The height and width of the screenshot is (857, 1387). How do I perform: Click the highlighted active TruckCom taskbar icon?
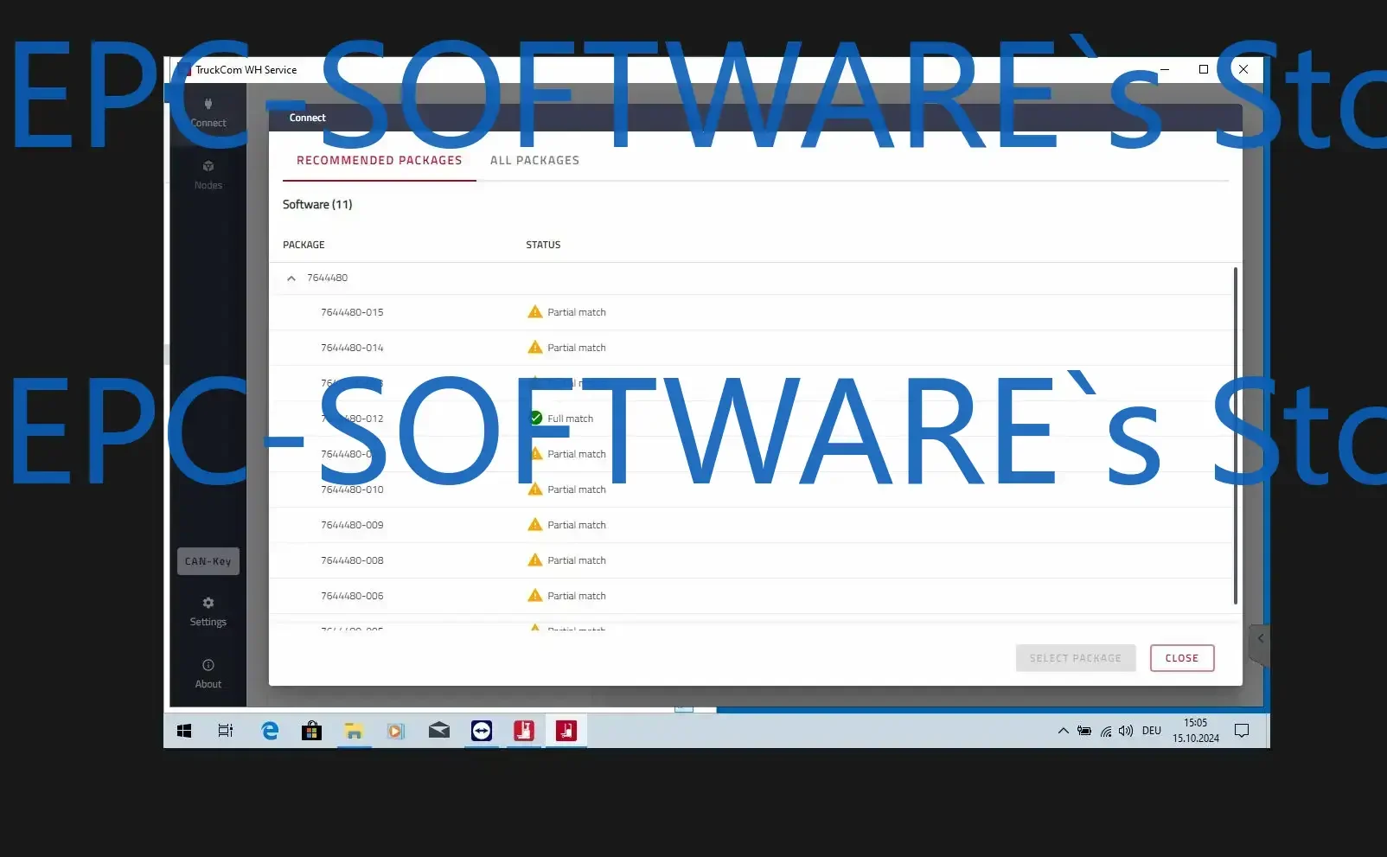[x=566, y=731]
